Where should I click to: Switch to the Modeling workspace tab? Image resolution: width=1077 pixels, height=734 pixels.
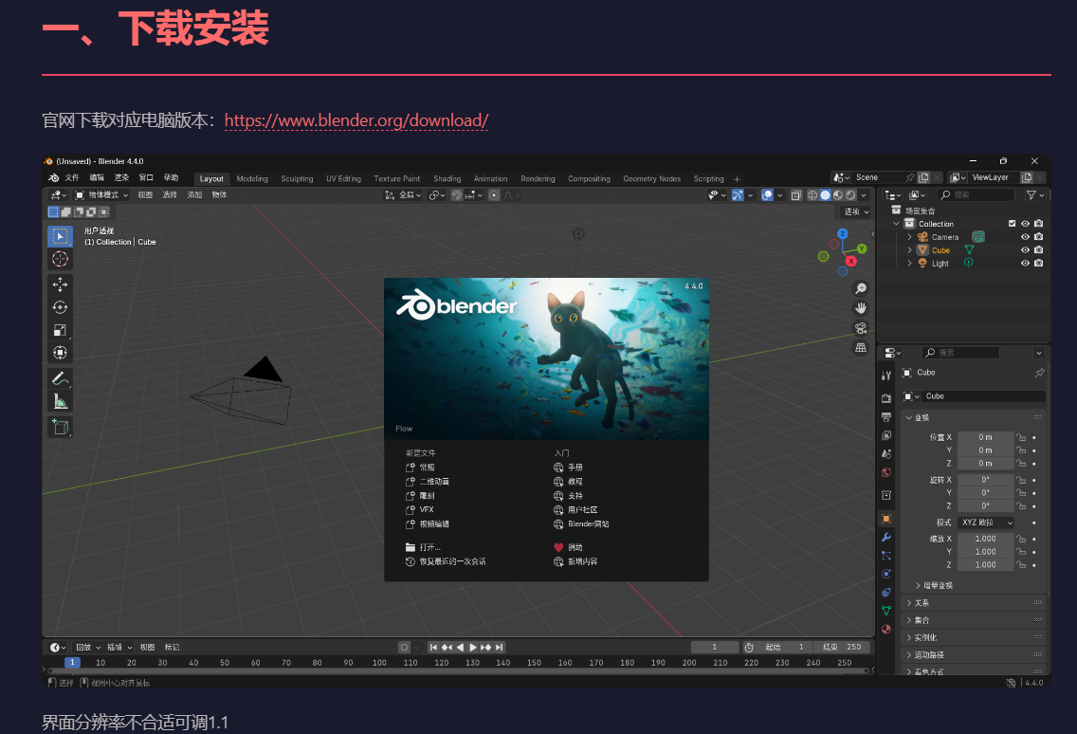(x=252, y=178)
